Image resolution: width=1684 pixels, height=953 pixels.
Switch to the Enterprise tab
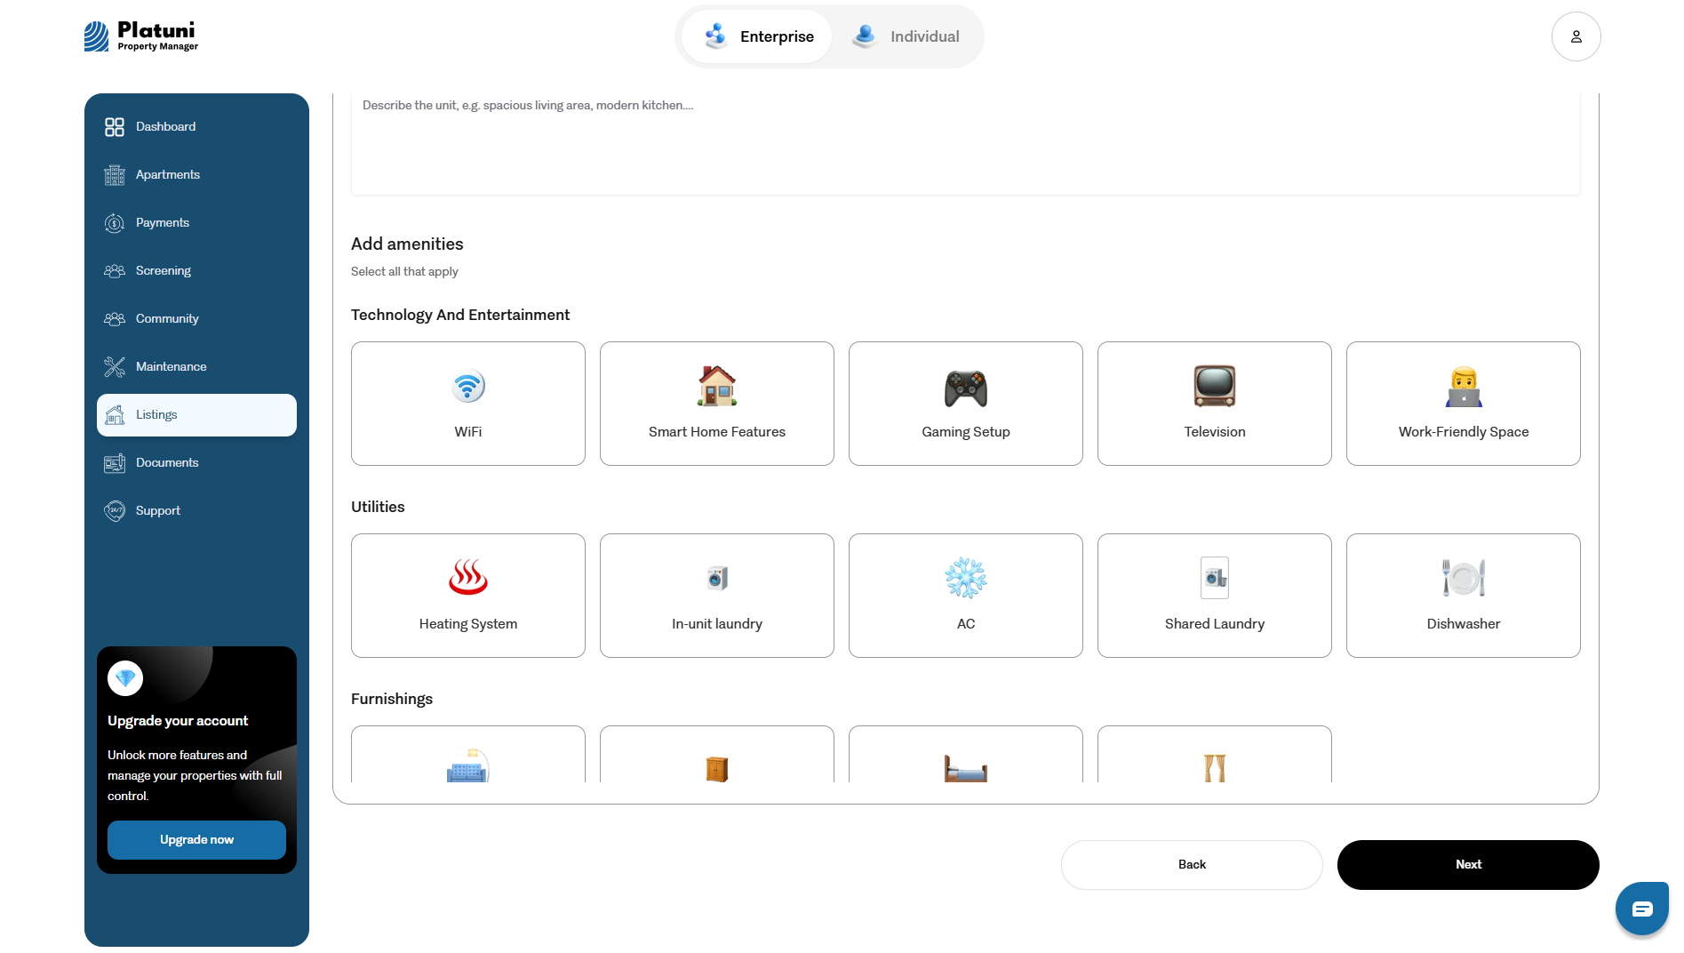(757, 36)
